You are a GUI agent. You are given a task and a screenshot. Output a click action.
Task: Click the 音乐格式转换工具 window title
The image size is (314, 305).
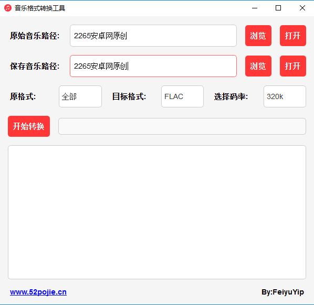tap(40, 8)
